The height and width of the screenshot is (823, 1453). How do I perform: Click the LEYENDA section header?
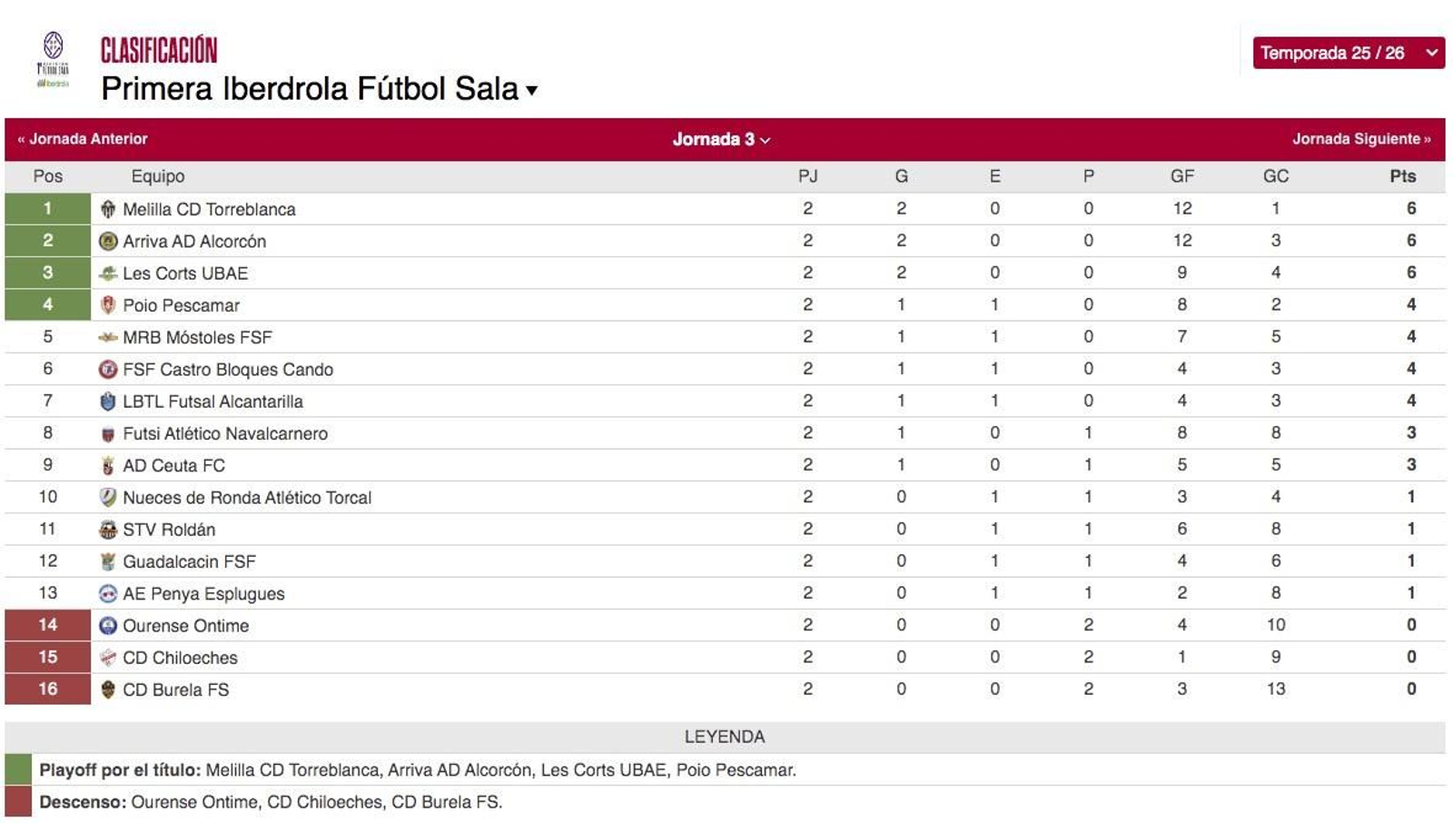pyautogui.click(x=725, y=737)
